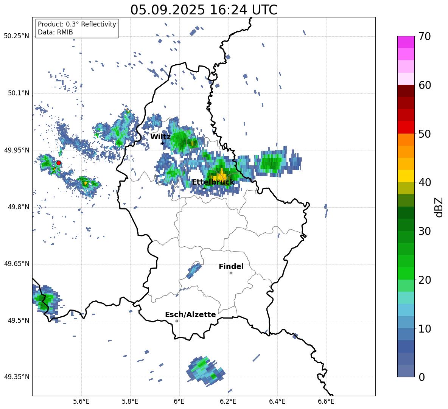Click the 49.65°N latitude tick label
Viewport: 448px width, 409px height.
(x=17, y=264)
